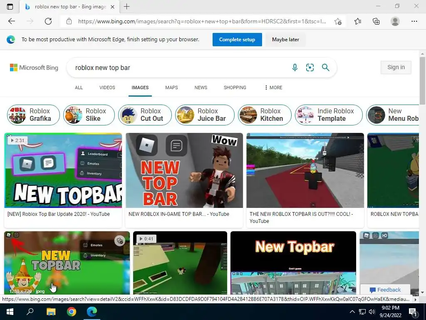The width and height of the screenshot is (426, 320).
Task: Switch to Microsoft Edge taskbar icon
Action: coord(92,311)
